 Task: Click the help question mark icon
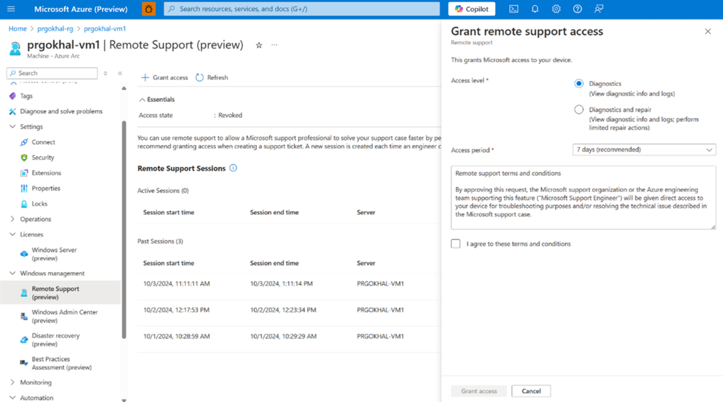click(x=577, y=9)
